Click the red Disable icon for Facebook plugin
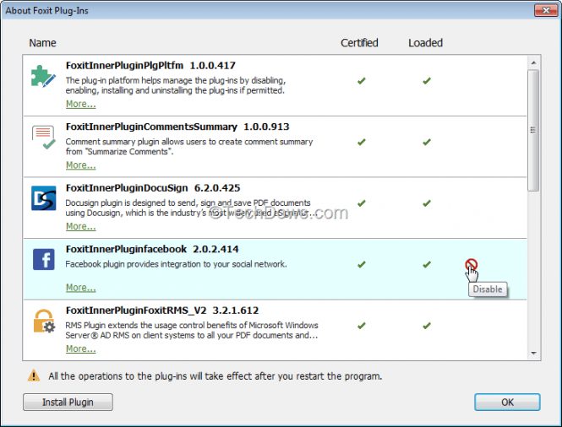This screenshot has width=562, height=427. tap(471, 264)
